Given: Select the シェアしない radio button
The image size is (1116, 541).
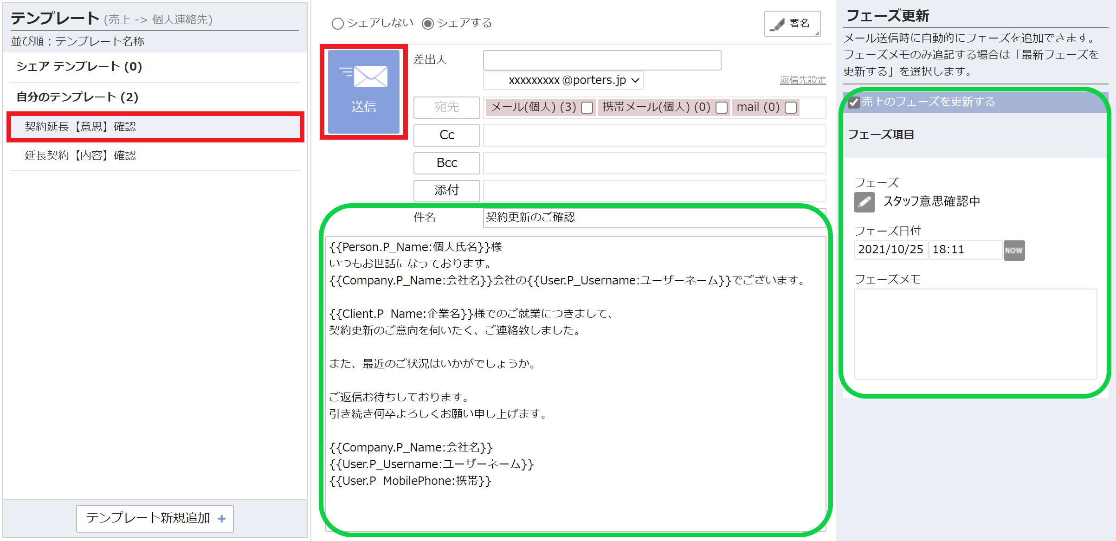Looking at the screenshot, I should pos(337,24).
